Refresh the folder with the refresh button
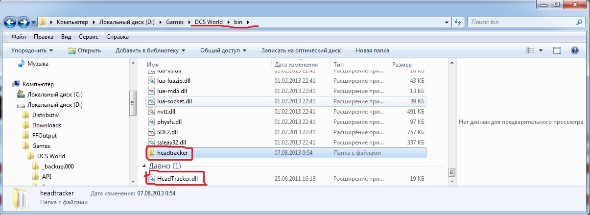 click(457, 23)
